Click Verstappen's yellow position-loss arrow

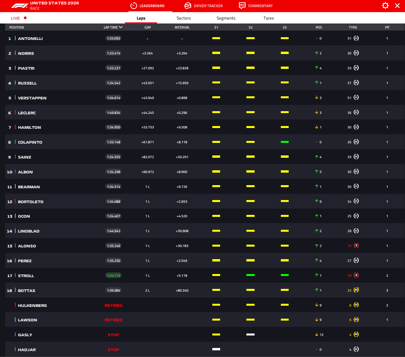pos(316,97)
